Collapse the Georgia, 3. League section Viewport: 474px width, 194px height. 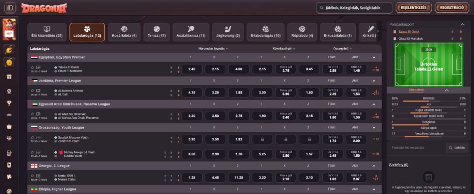click(374, 166)
